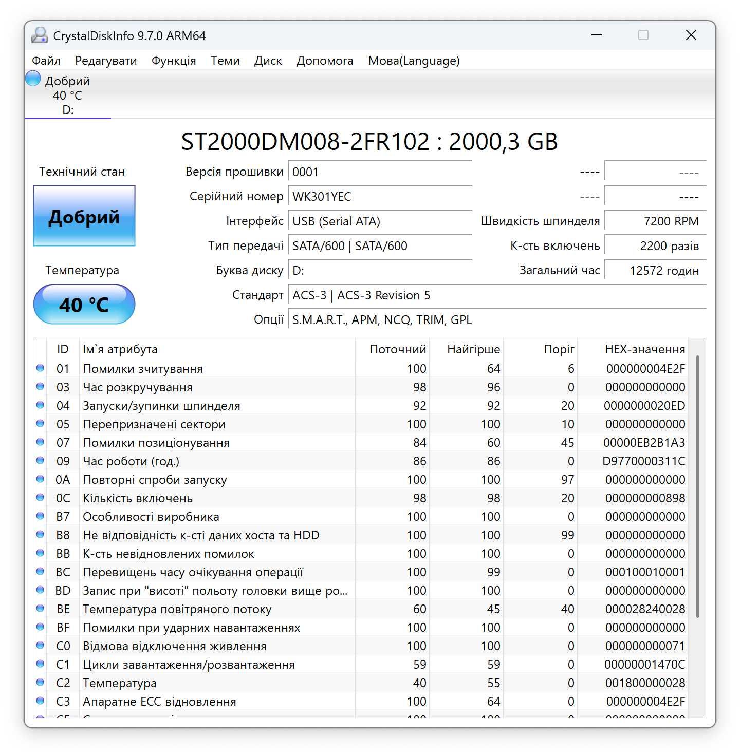Close the CrystalDiskInfo window

point(691,35)
